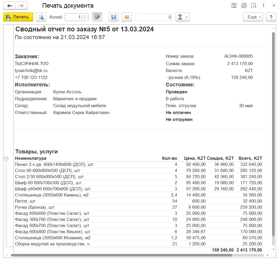Close the Печать документа window
Image resolution: width=279 pixels, height=260 pixels.
tap(274, 5)
